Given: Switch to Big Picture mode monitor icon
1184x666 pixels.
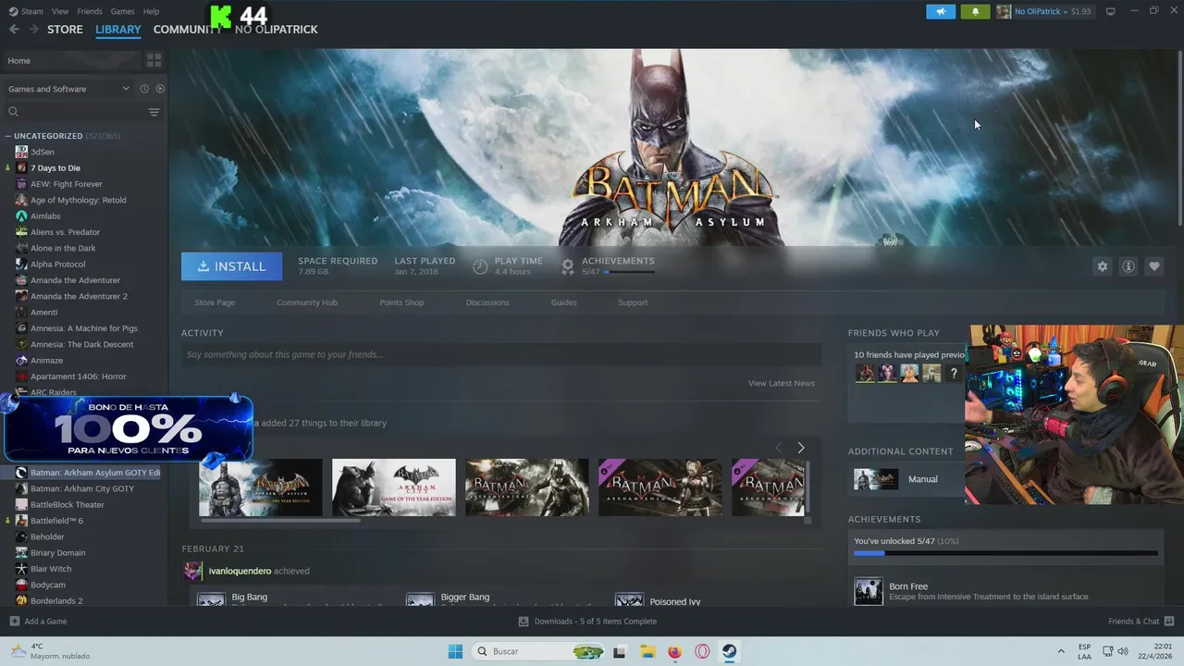Looking at the screenshot, I should (x=1111, y=11).
